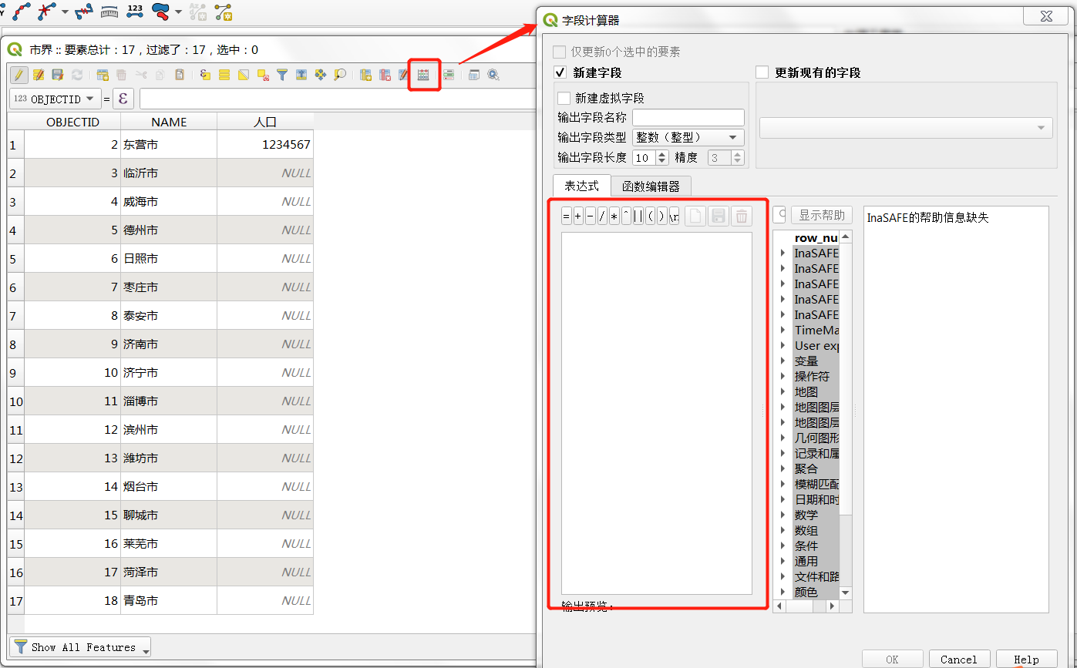
Task: Click the filter funnel icon in the attribute table toolbar
Action: [x=282, y=75]
